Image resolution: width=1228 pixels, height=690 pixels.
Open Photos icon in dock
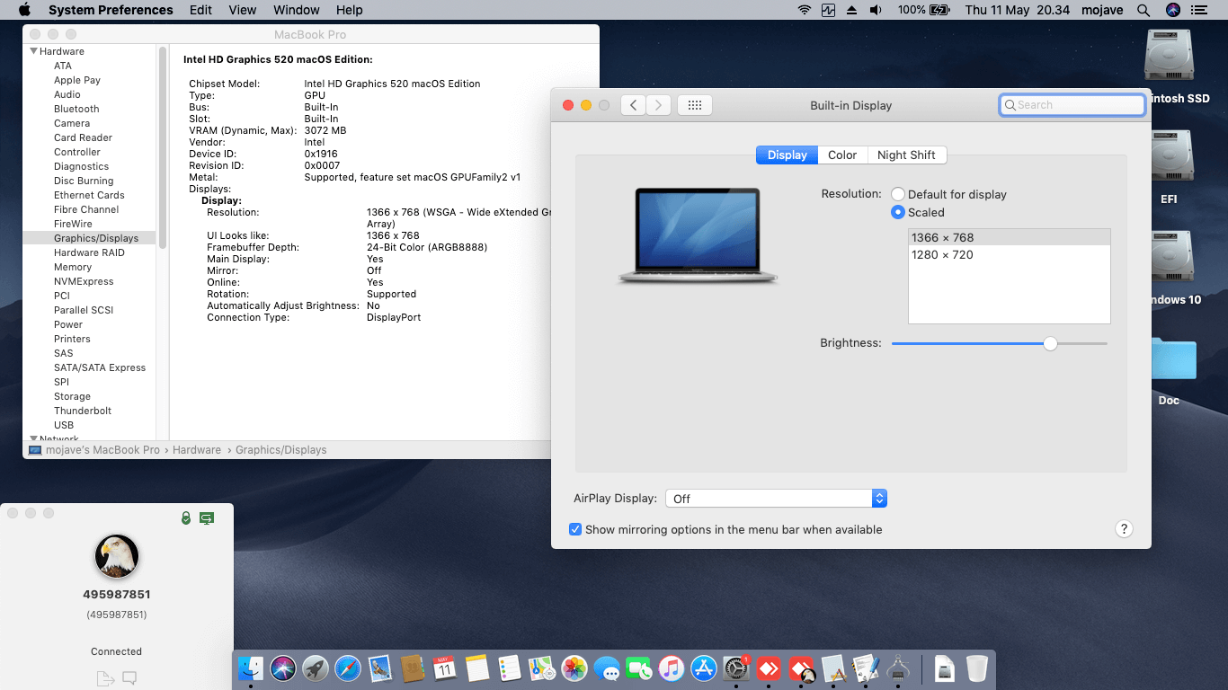click(574, 668)
